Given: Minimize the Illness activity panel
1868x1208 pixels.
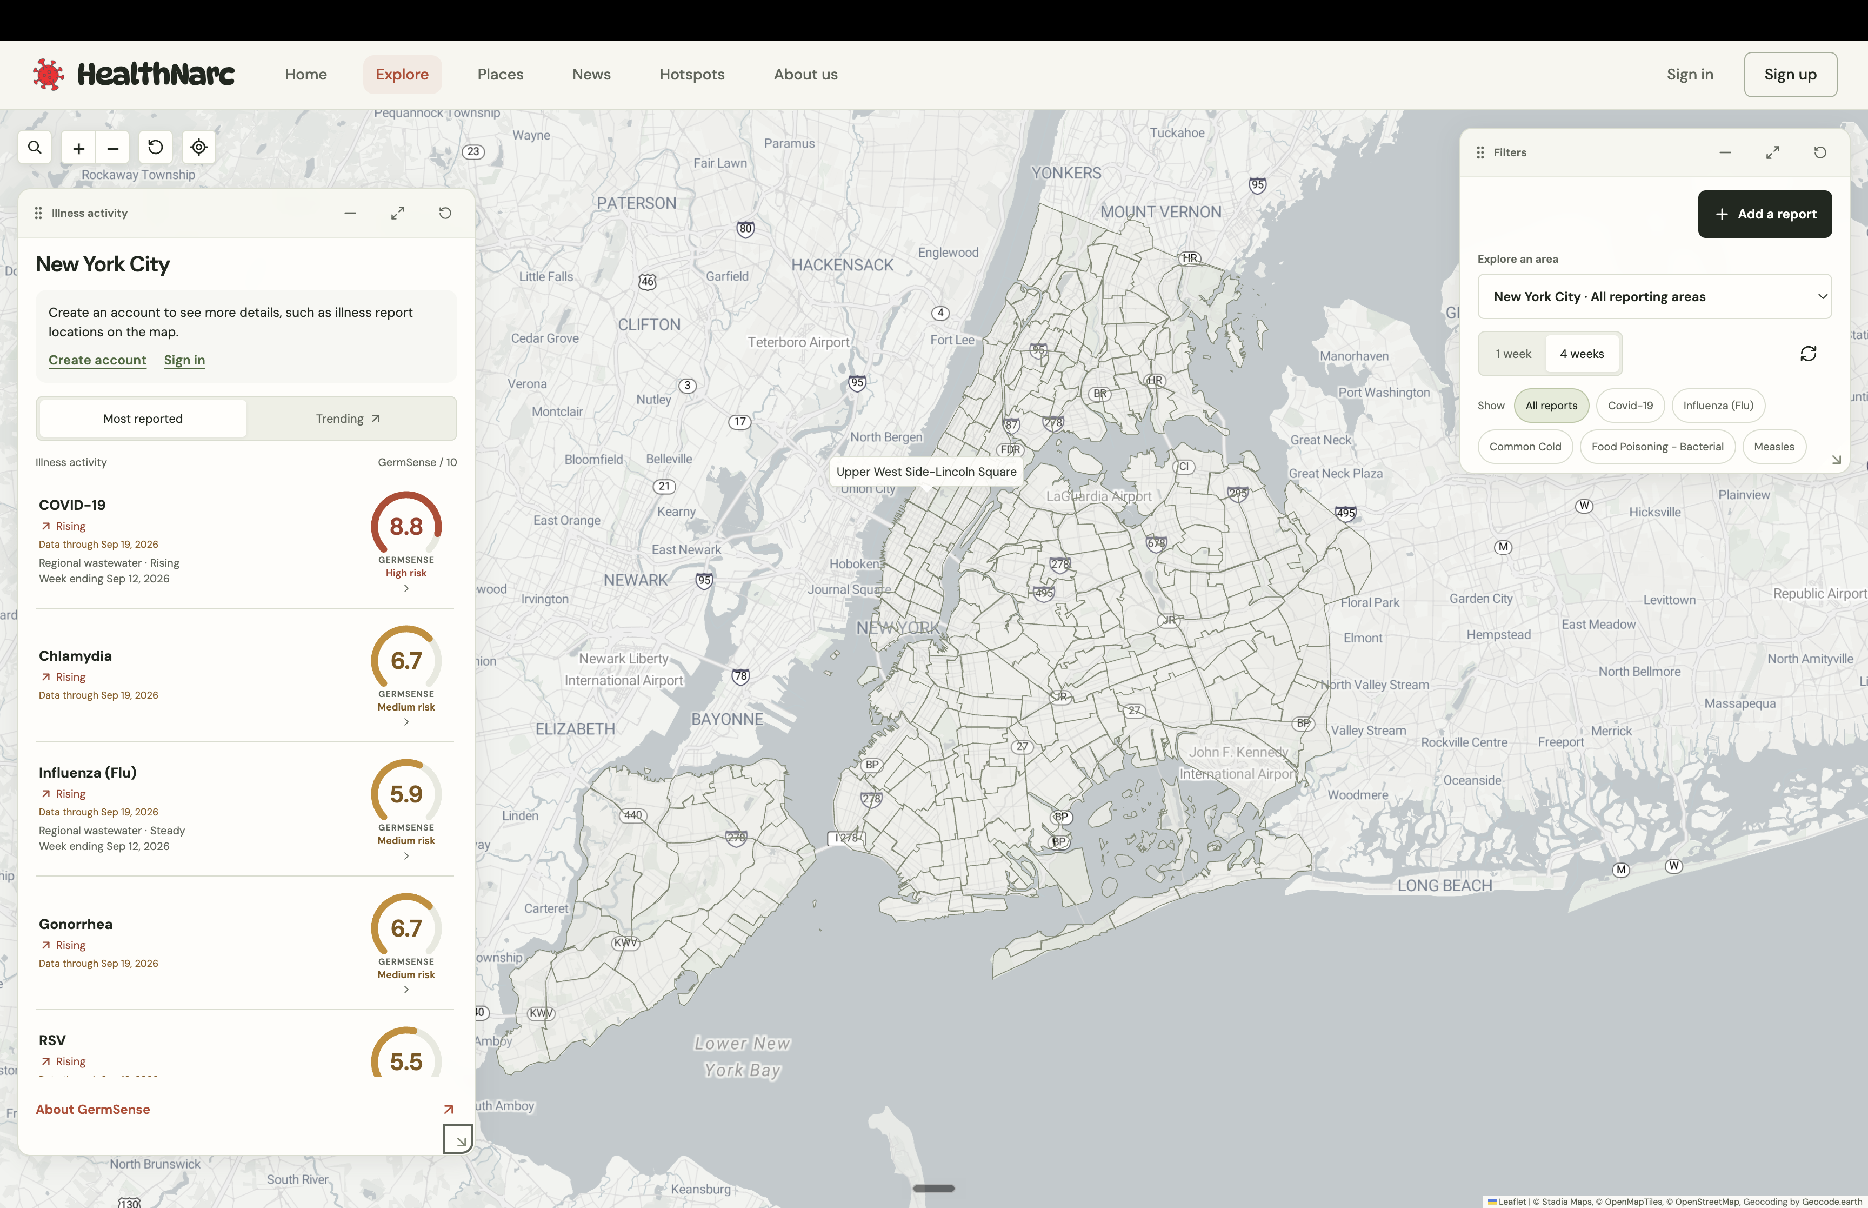Looking at the screenshot, I should coord(350,214).
